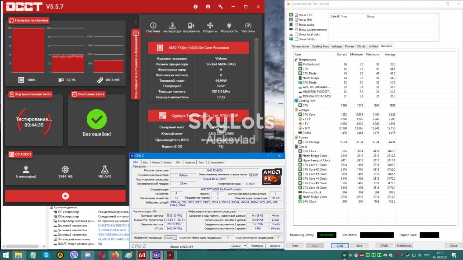This screenshot has height=260, width=463.
Task: Toggle the Stress FPU checkbox
Action: point(297,20)
